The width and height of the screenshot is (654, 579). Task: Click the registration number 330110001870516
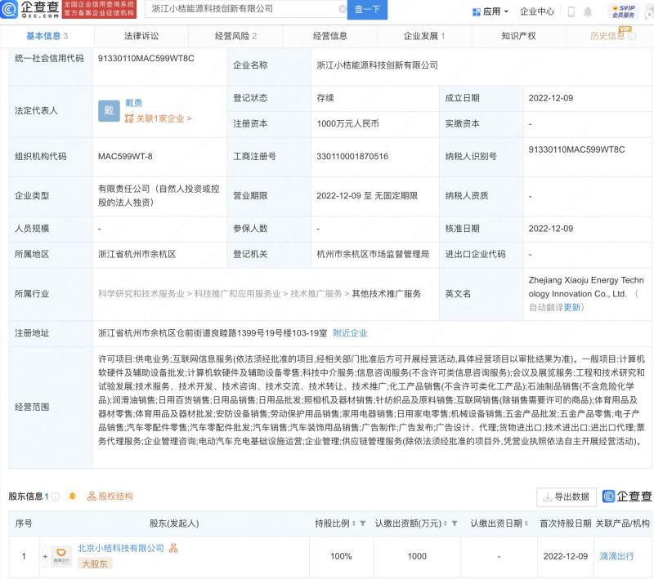click(352, 157)
